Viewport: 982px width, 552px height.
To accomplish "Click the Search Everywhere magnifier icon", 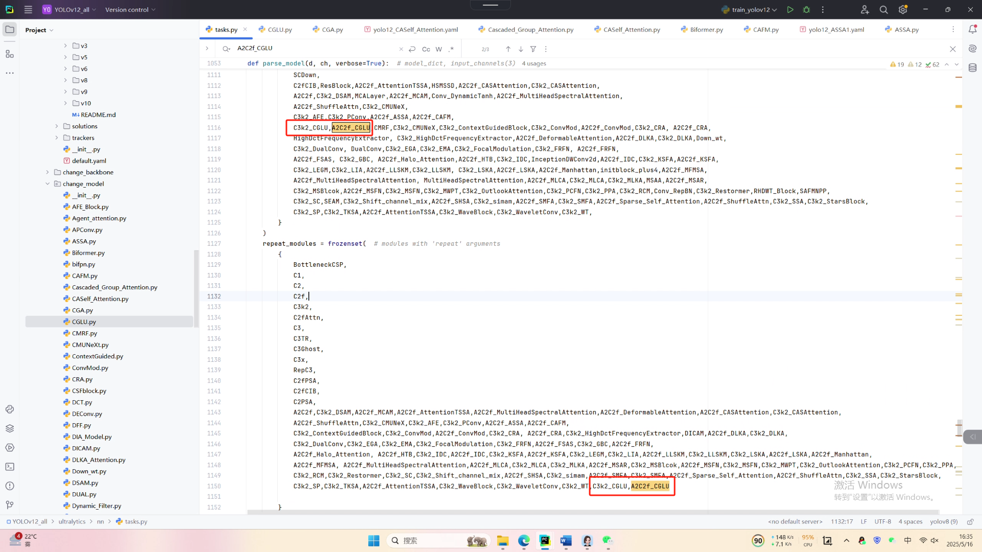I will (883, 10).
